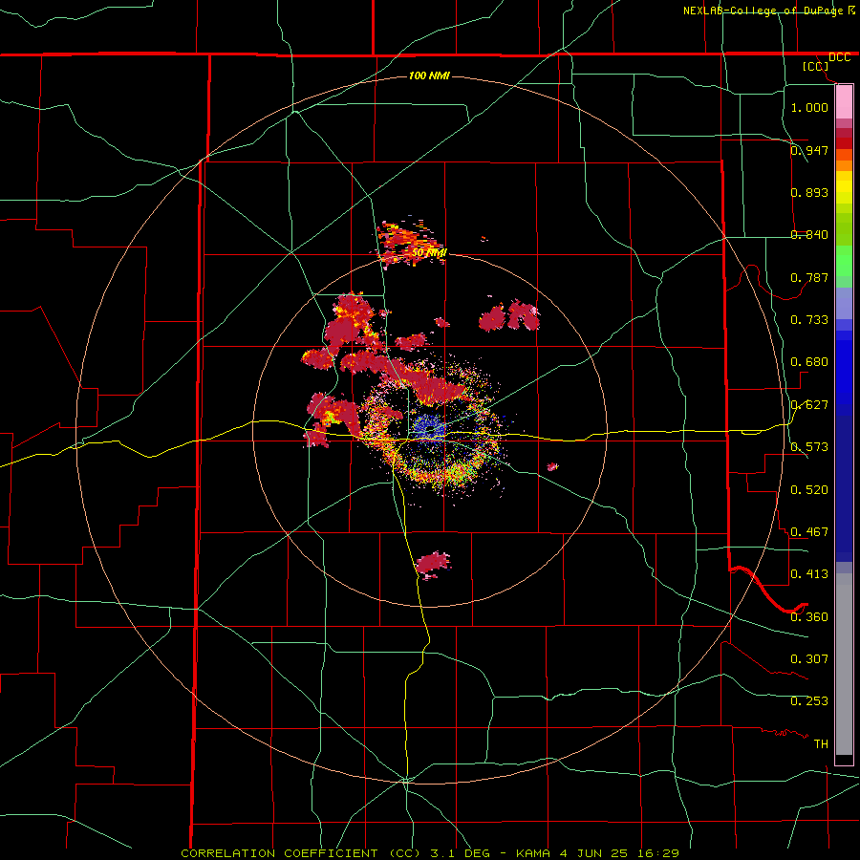Click the 0.680 legend value
This screenshot has height=860, width=860.
(x=809, y=362)
